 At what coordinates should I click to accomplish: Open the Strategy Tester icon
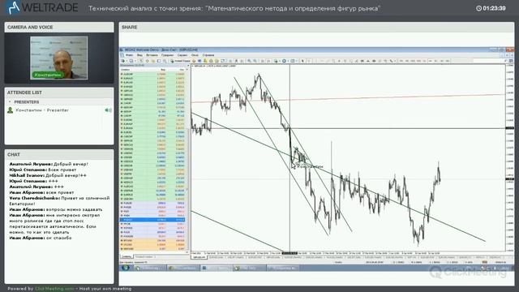(x=165, y=61)
